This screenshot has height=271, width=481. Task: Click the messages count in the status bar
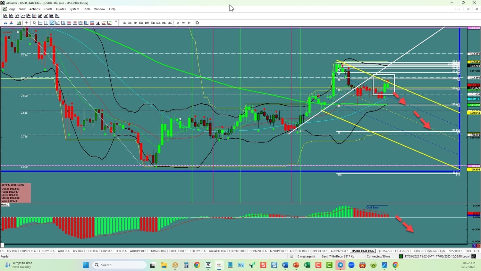click(306, 256)
